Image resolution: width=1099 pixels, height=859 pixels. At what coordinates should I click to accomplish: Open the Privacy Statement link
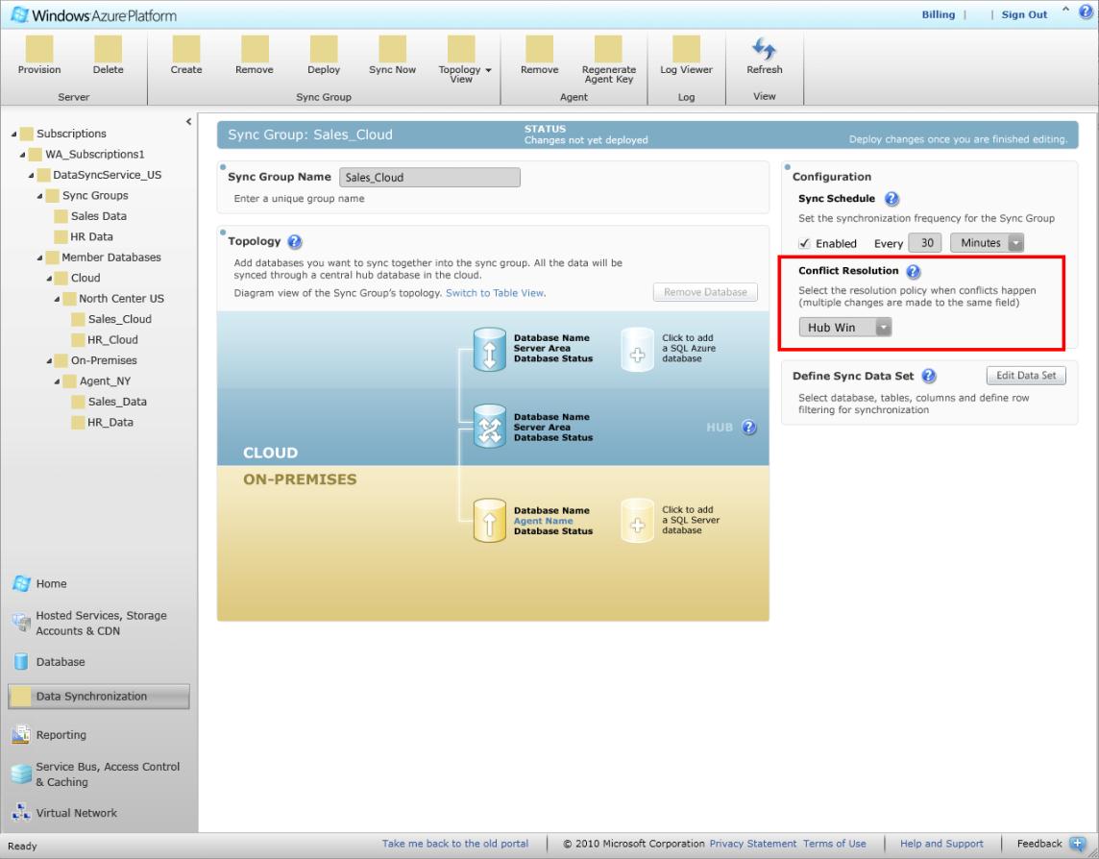tap(753, 844)
